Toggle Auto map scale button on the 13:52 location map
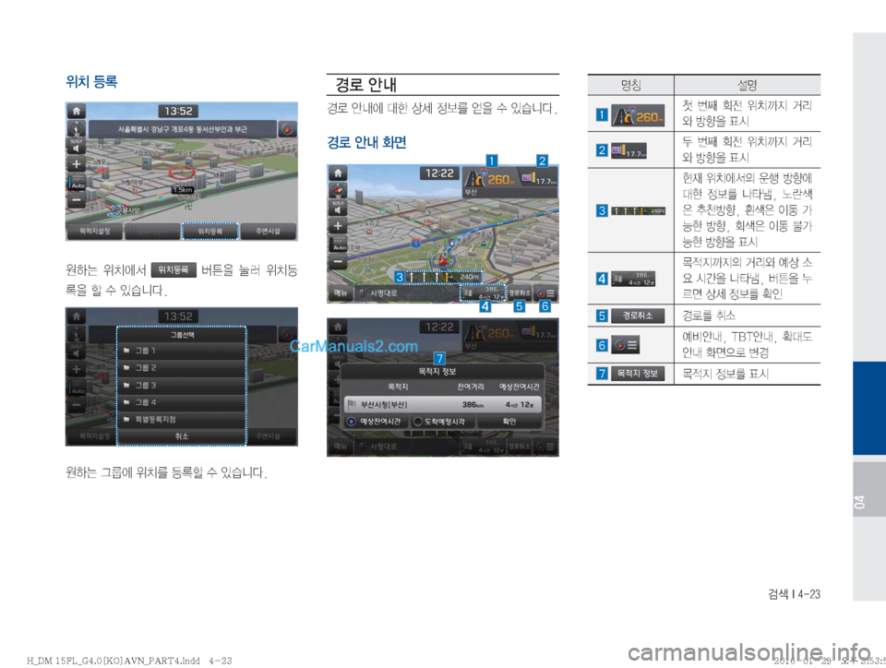886x668 pixels. pos(77,183)
